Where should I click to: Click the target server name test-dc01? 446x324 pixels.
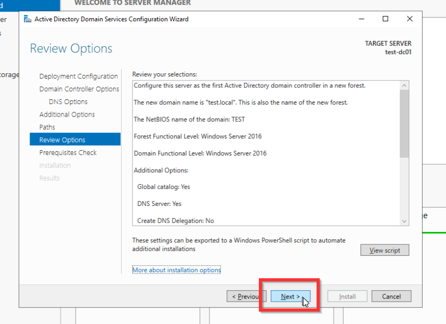coord(398,52)
